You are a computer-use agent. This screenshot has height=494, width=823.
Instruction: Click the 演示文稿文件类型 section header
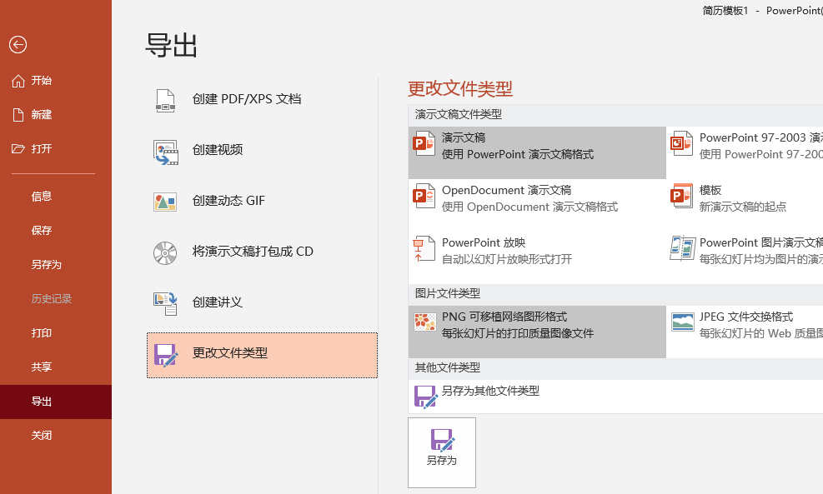(459, 114)
